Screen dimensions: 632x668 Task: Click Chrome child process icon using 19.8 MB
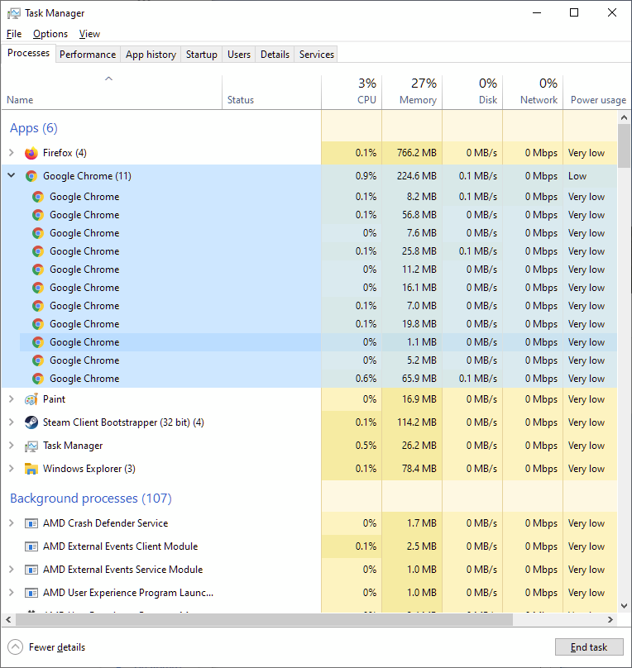38,324
